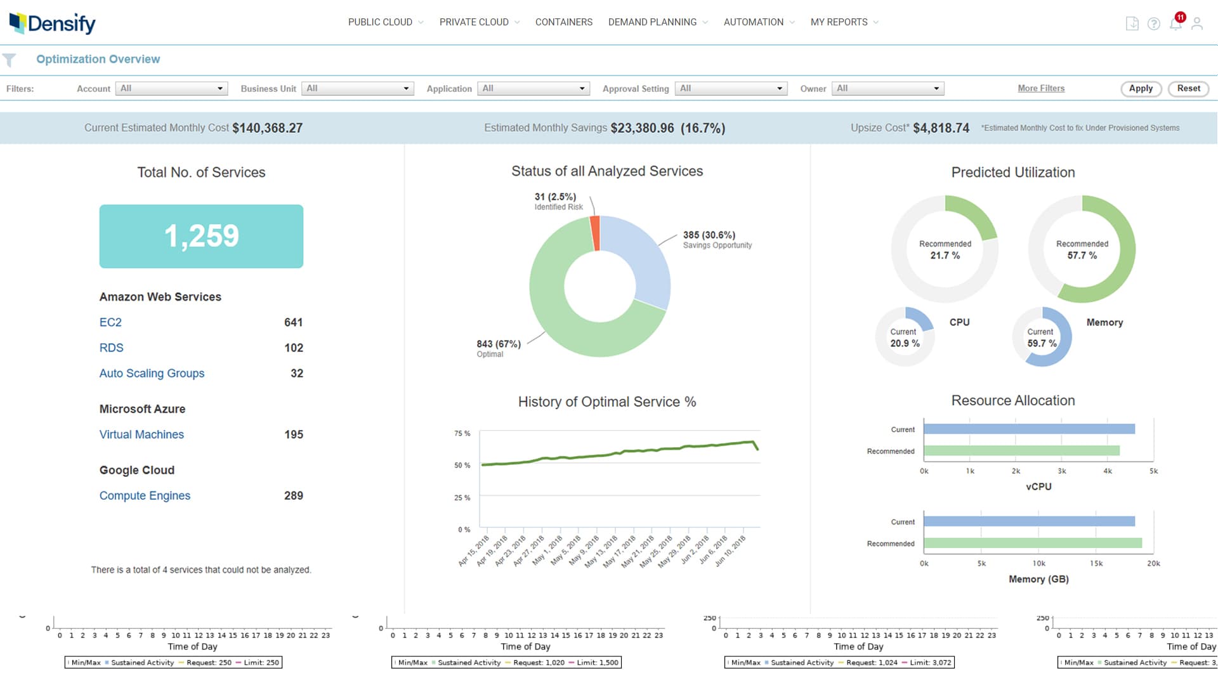Viewport: 1218px width, 685px height.
Task: Click the filter funnel icon
Action: click(10, 60)
